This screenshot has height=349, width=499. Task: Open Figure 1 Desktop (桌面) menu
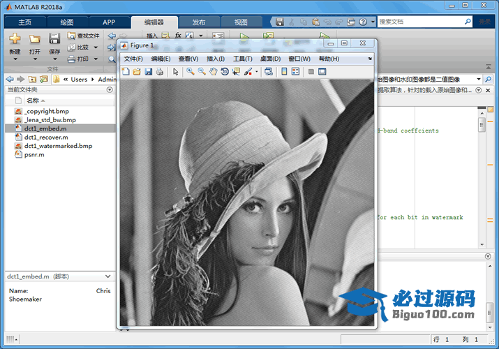(x=271, y=59)
